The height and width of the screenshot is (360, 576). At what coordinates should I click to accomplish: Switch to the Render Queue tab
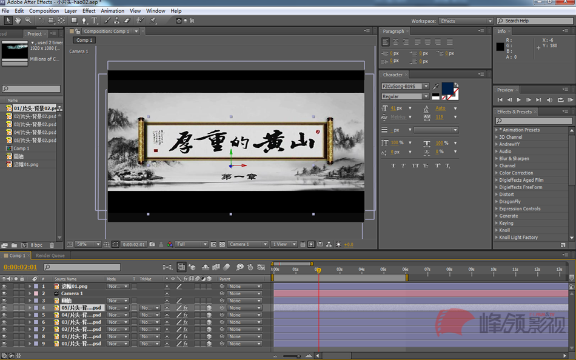(x=50, y=256)
